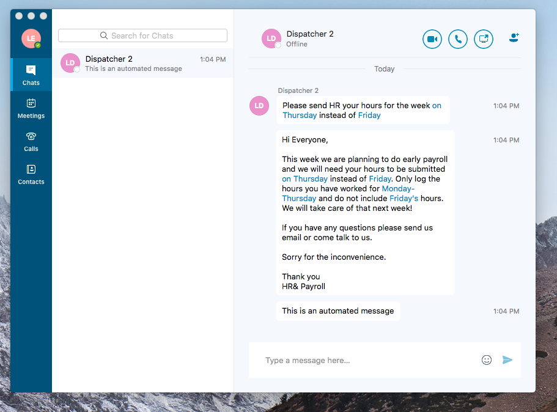Screen dimensions: 557x412
Task: Select the Dispatcher 2 conversation in the chat list
Action: 142,63
